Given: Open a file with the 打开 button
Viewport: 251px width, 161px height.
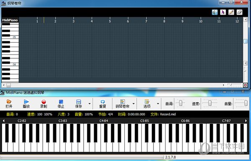Looking at the screenshot, I should click(9, 104).
